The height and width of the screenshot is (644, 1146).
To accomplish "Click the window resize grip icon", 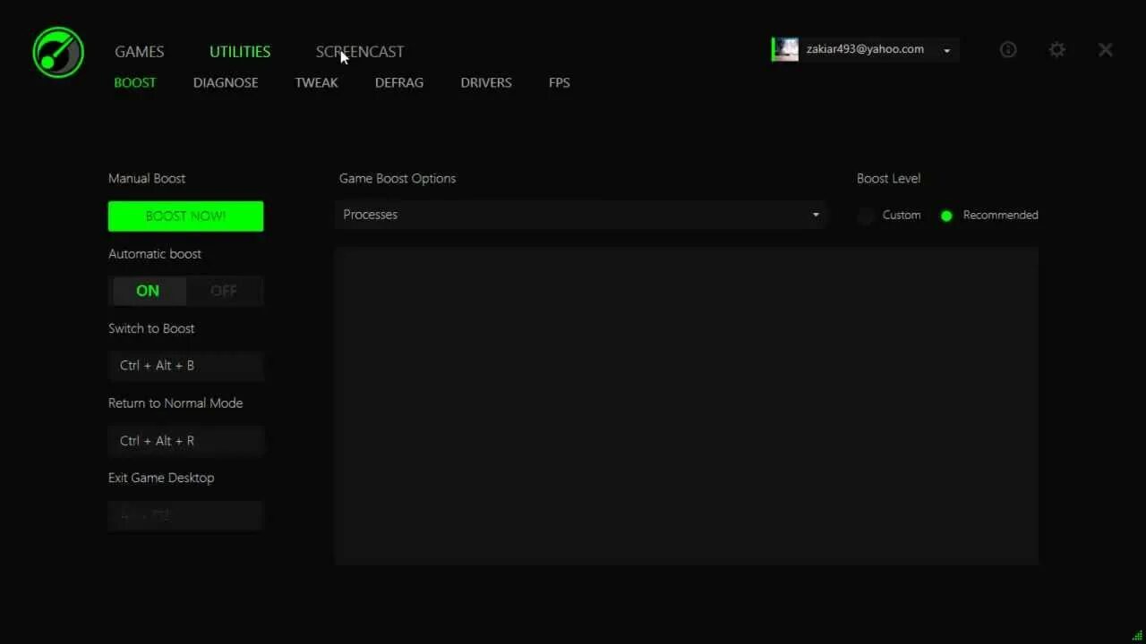I will pos(1138,636).
